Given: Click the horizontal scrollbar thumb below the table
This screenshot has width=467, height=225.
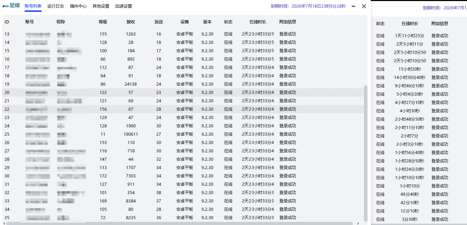Looking at the screenshot, I should point(179,223).
